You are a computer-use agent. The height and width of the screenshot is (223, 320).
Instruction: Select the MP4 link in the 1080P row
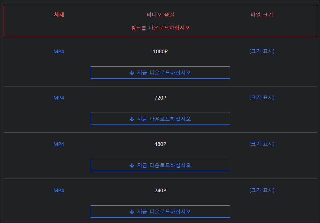pyautogui.click(x=59, y=51)
